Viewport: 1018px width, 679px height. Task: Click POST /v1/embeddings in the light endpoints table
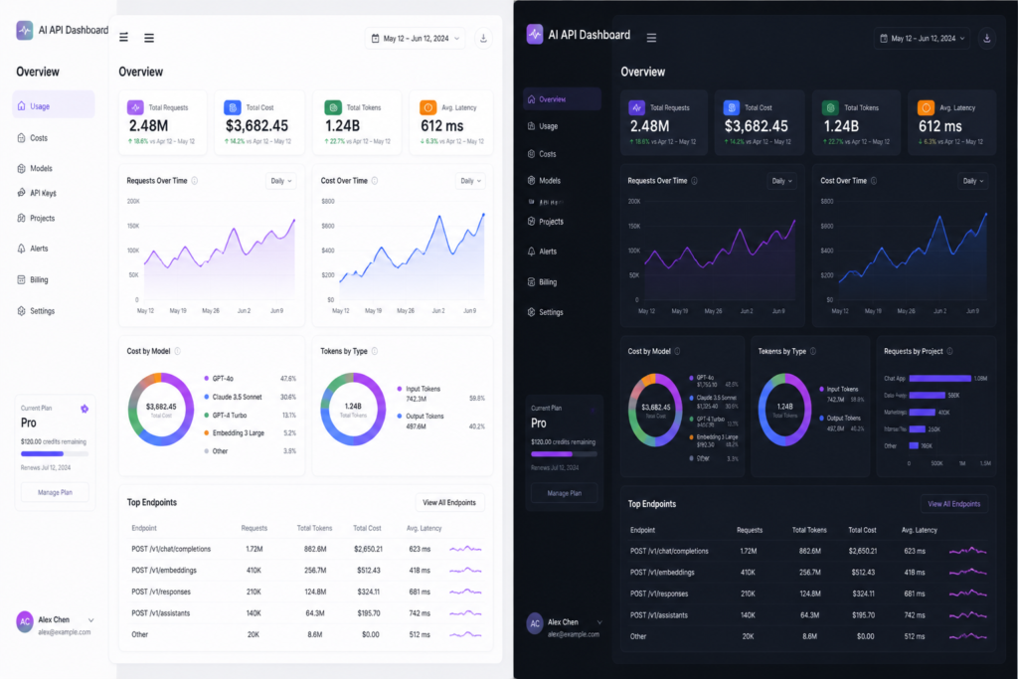tap(164, 570)
